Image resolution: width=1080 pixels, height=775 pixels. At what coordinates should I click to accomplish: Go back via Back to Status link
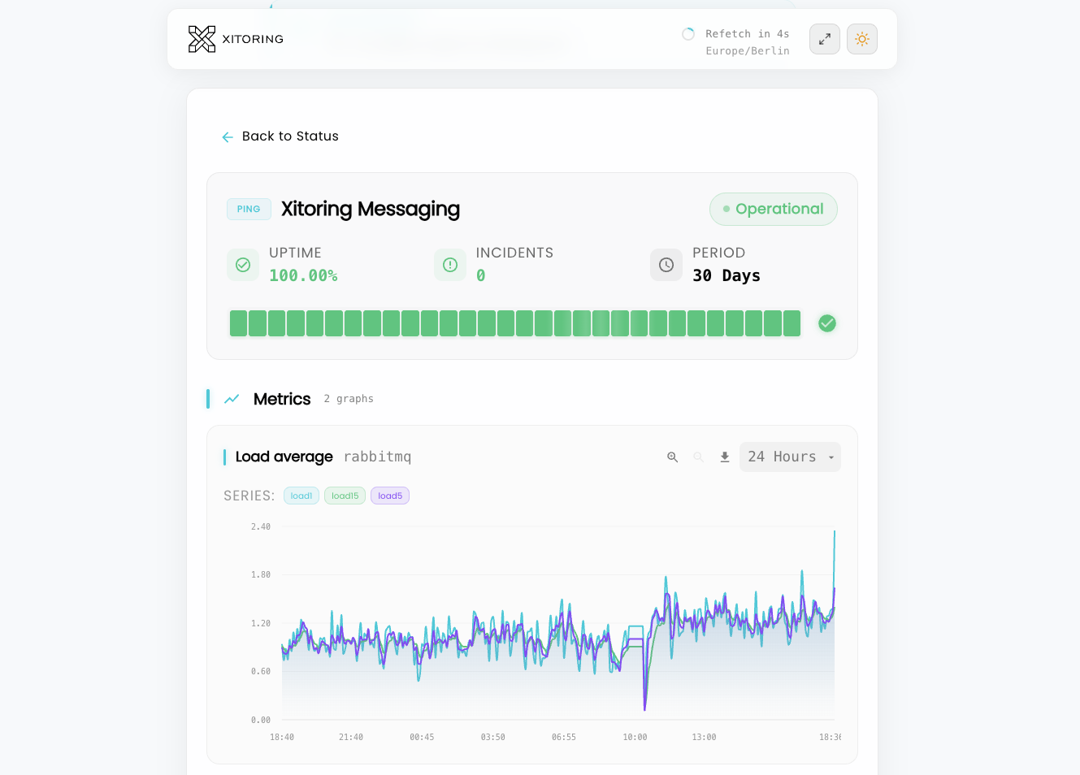pos(290,136)
